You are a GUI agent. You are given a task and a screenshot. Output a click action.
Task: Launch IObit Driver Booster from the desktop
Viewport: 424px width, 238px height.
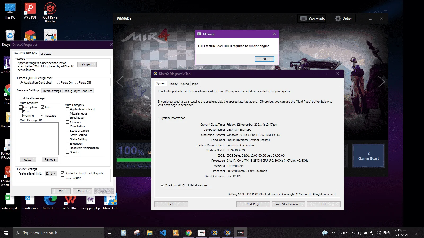[x=50, y=13]
